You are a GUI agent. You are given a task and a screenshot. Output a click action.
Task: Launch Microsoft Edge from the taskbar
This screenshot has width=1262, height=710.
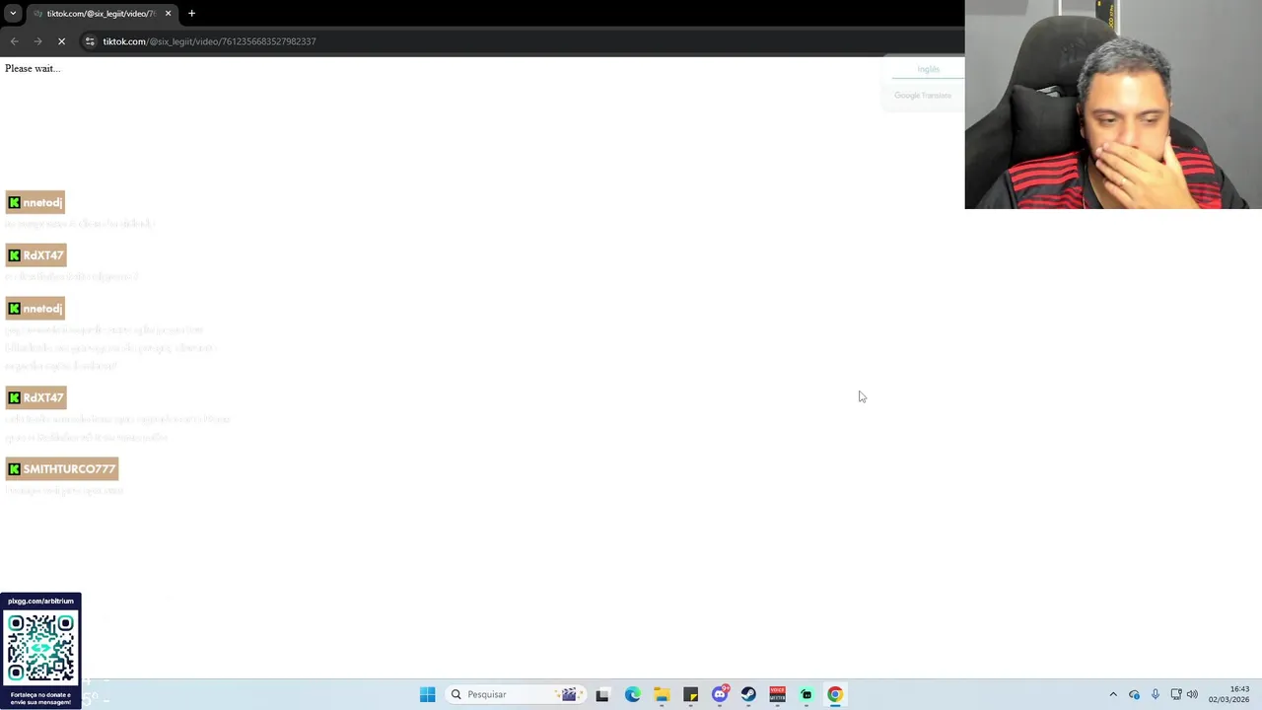tap(632, 694)
